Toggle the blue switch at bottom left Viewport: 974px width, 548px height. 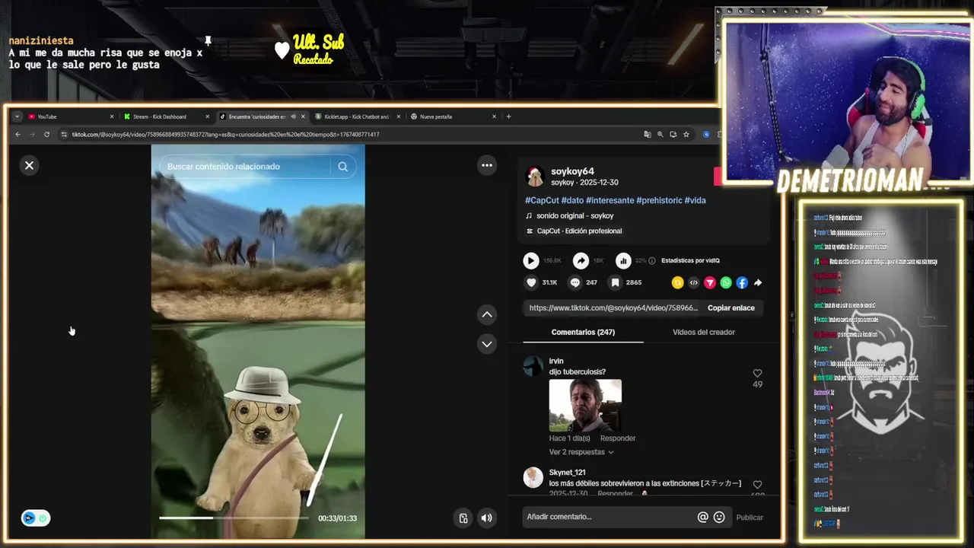36,518
